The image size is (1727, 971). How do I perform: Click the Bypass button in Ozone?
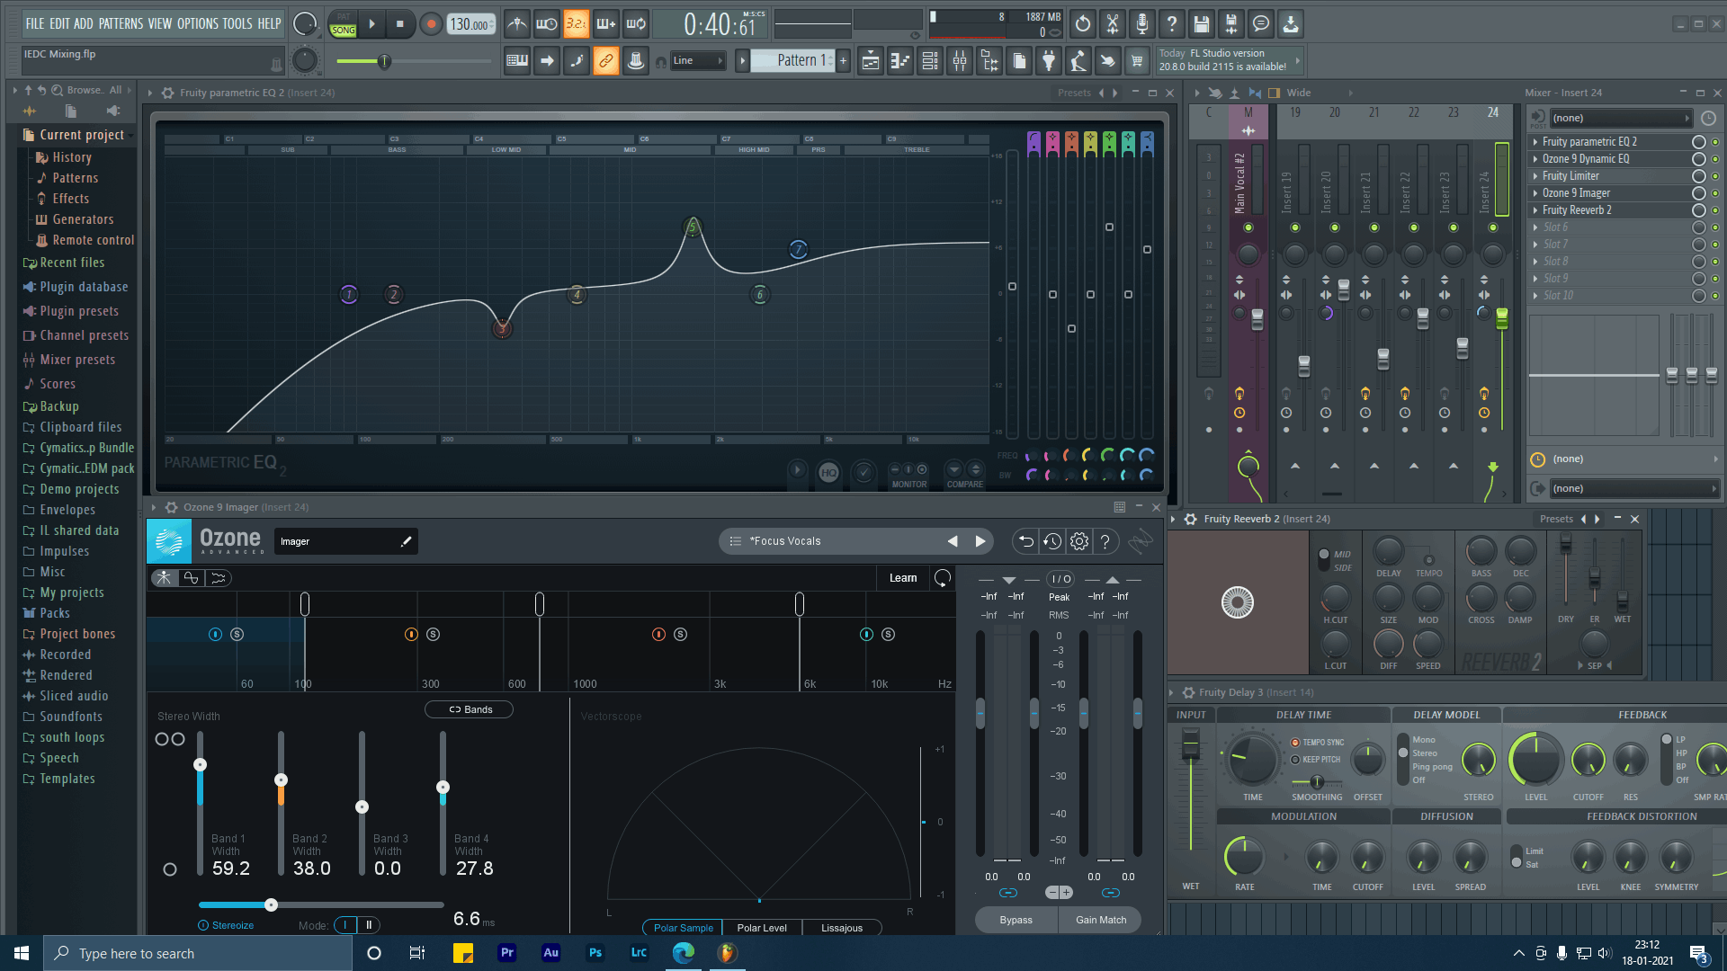[1016, 920]
